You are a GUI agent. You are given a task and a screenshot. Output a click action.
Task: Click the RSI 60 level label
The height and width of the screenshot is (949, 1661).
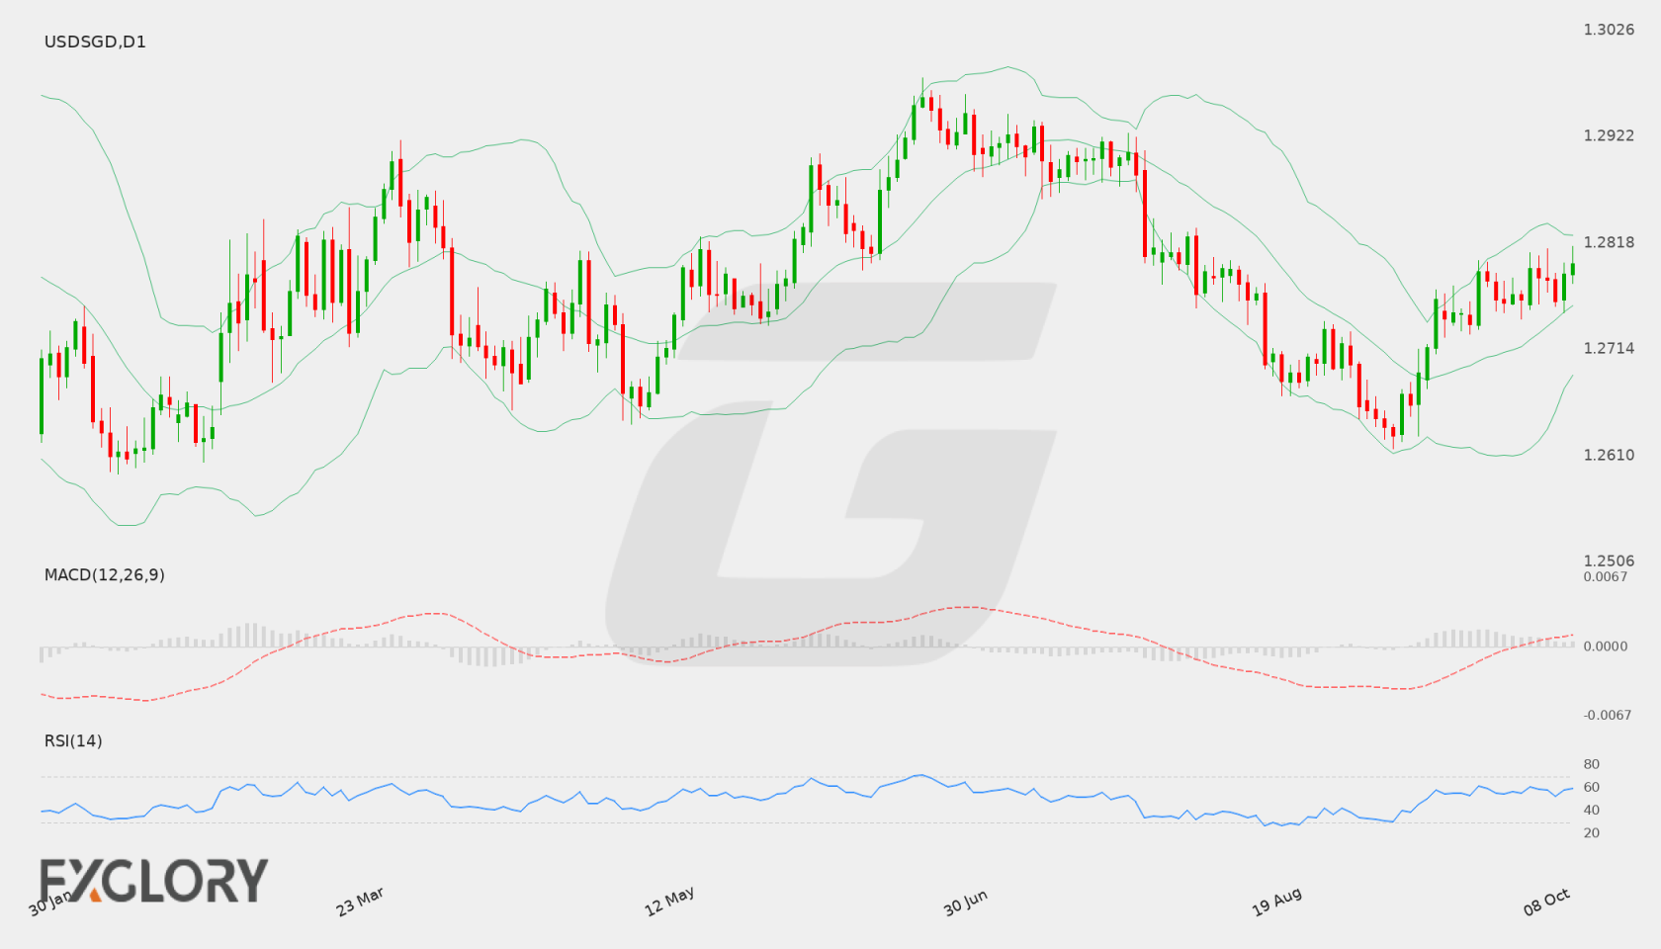pos(1592,787)
